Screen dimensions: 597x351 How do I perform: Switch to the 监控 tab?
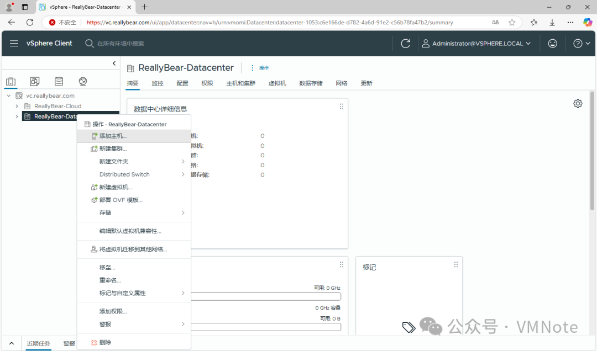[157, 83]
